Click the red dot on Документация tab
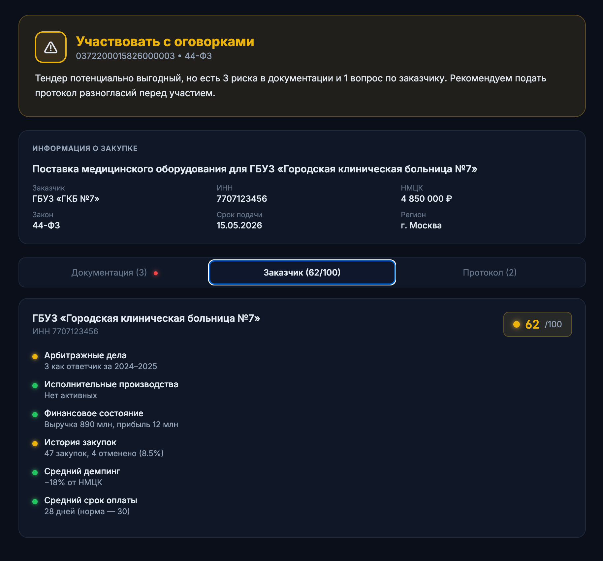 tap(156, 273)
